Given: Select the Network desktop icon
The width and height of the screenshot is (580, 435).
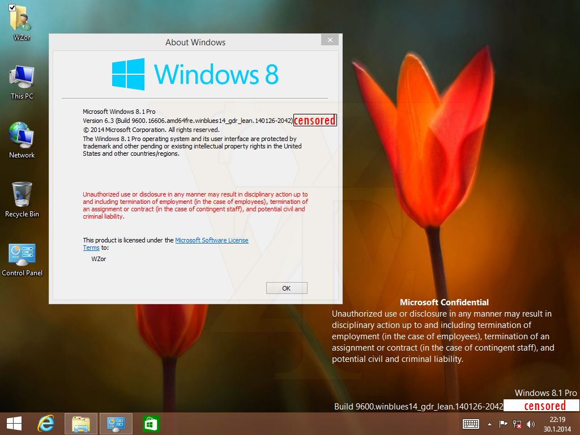Looking at the screenshot, I should click(x=22, y=140).
